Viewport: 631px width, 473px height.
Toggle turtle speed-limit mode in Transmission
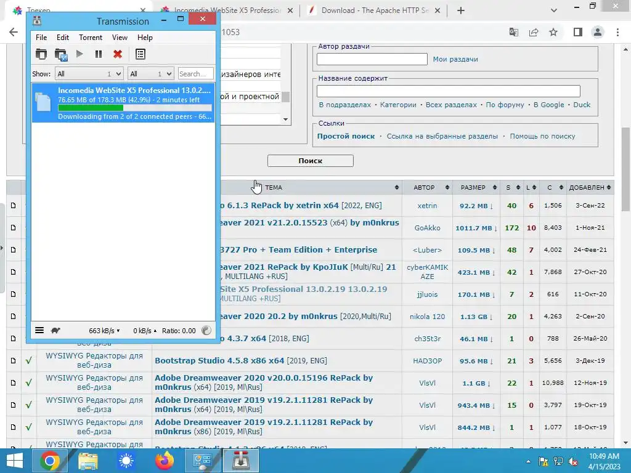(x=55, y=330)
